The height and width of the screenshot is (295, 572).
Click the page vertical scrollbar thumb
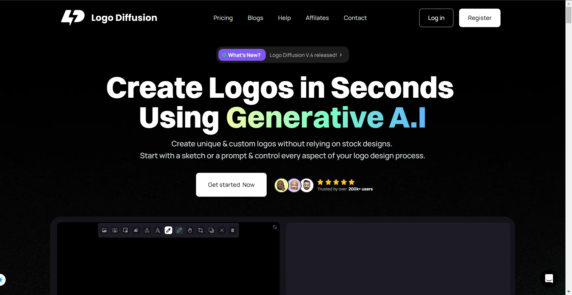click(x=569, y=15)
